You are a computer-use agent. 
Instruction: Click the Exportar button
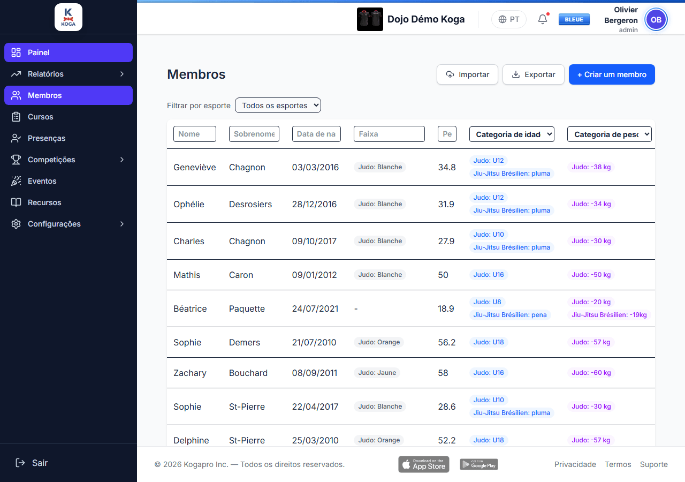pyautogui.click(x=534, y=74)
